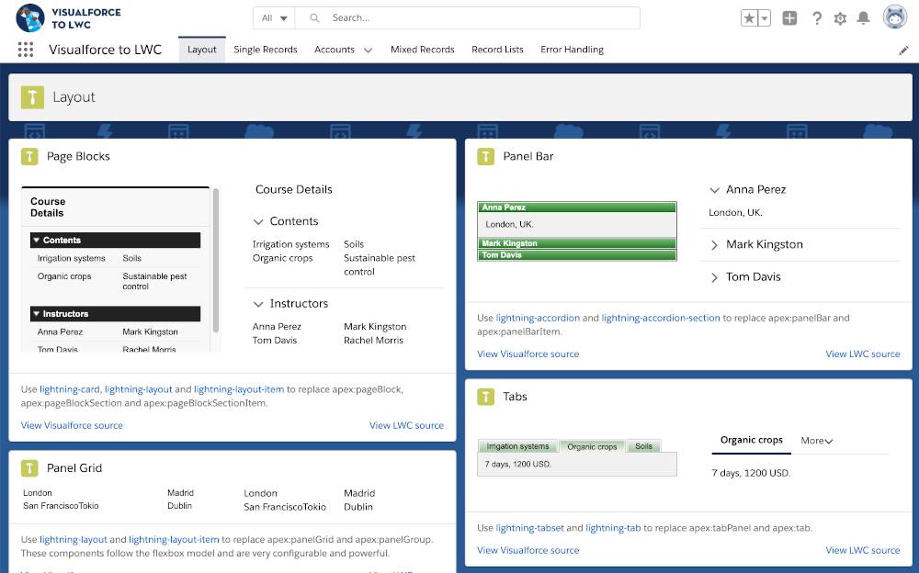View LWC source for Page Blocks
Viewport: 919px width, 573px height.
click(x=406, y=425)
